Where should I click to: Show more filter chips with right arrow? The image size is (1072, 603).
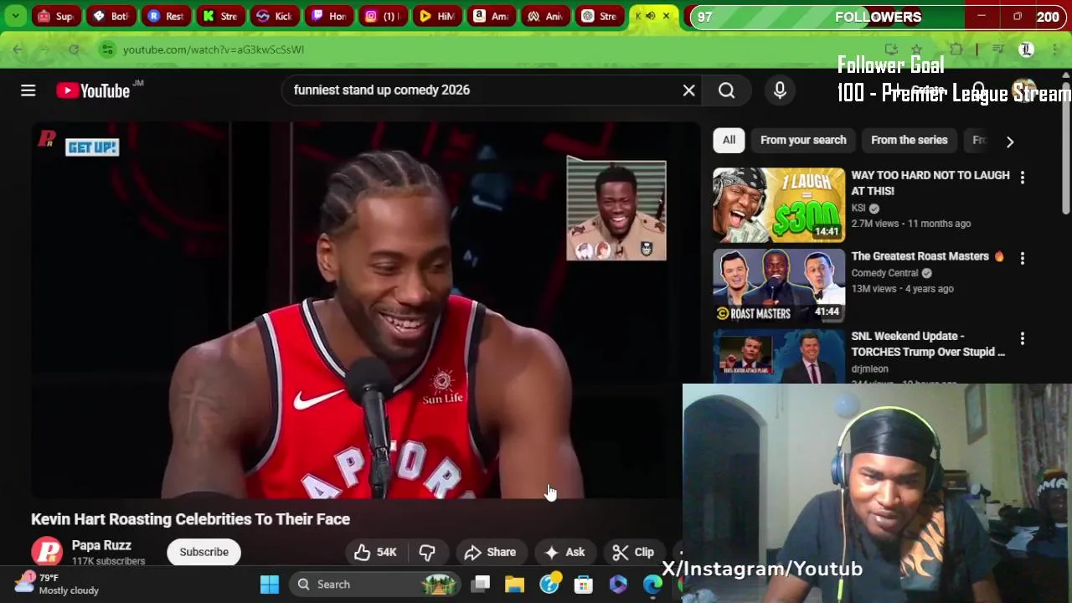tap(1010, 142)
